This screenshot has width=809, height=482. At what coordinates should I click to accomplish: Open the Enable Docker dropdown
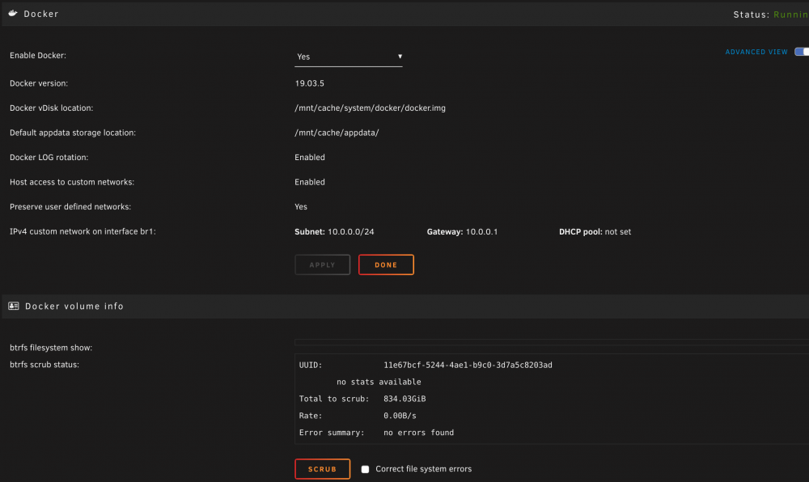tap(348, 57)
